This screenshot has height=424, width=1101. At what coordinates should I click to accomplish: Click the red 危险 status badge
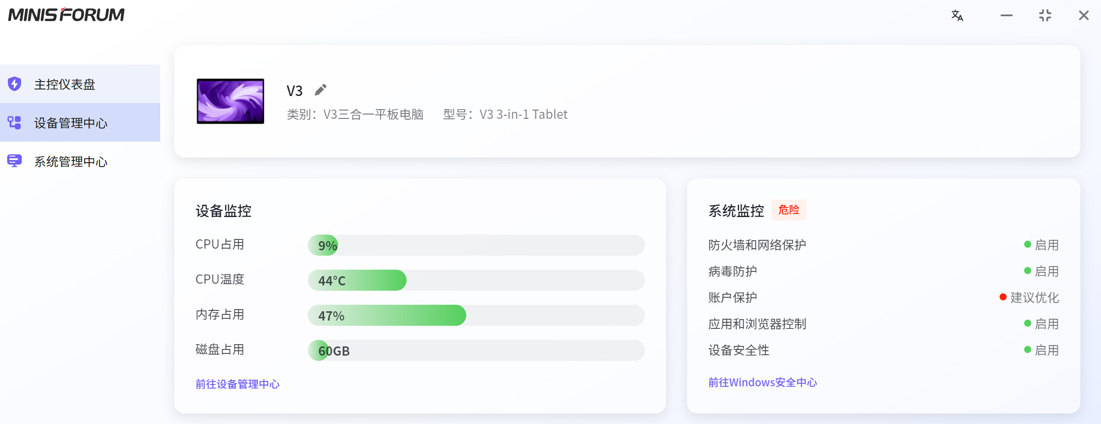point(788,210)
